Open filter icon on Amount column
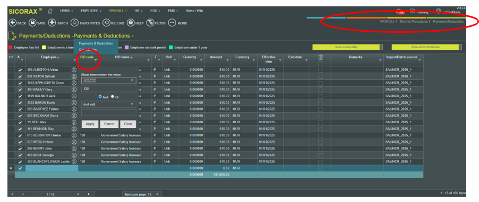 pos(227,61)
